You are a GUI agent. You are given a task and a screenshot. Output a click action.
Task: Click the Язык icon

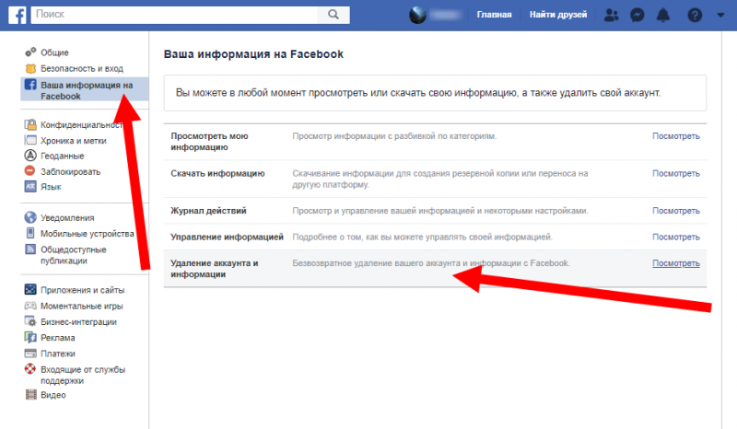[30, 187]
